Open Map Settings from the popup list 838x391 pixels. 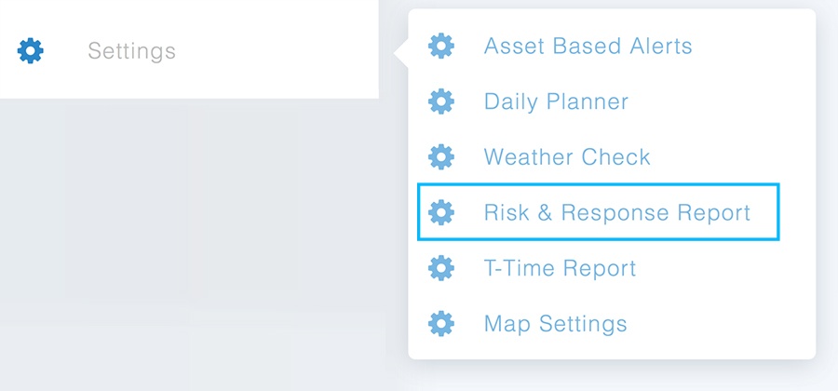pos(555,324)
